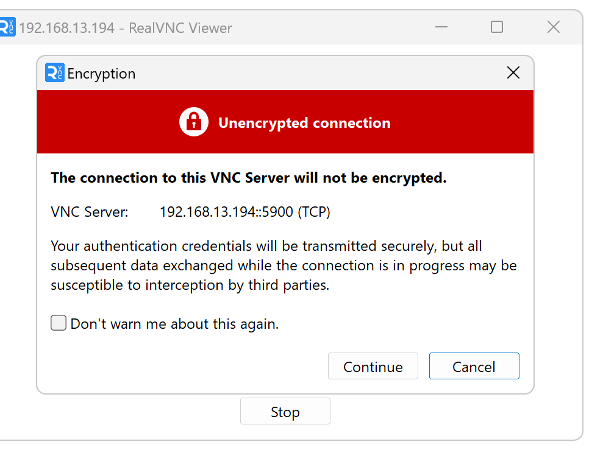Close the RealVNC Viewer main window
The image size is (603, 453).
click(553, 27)
